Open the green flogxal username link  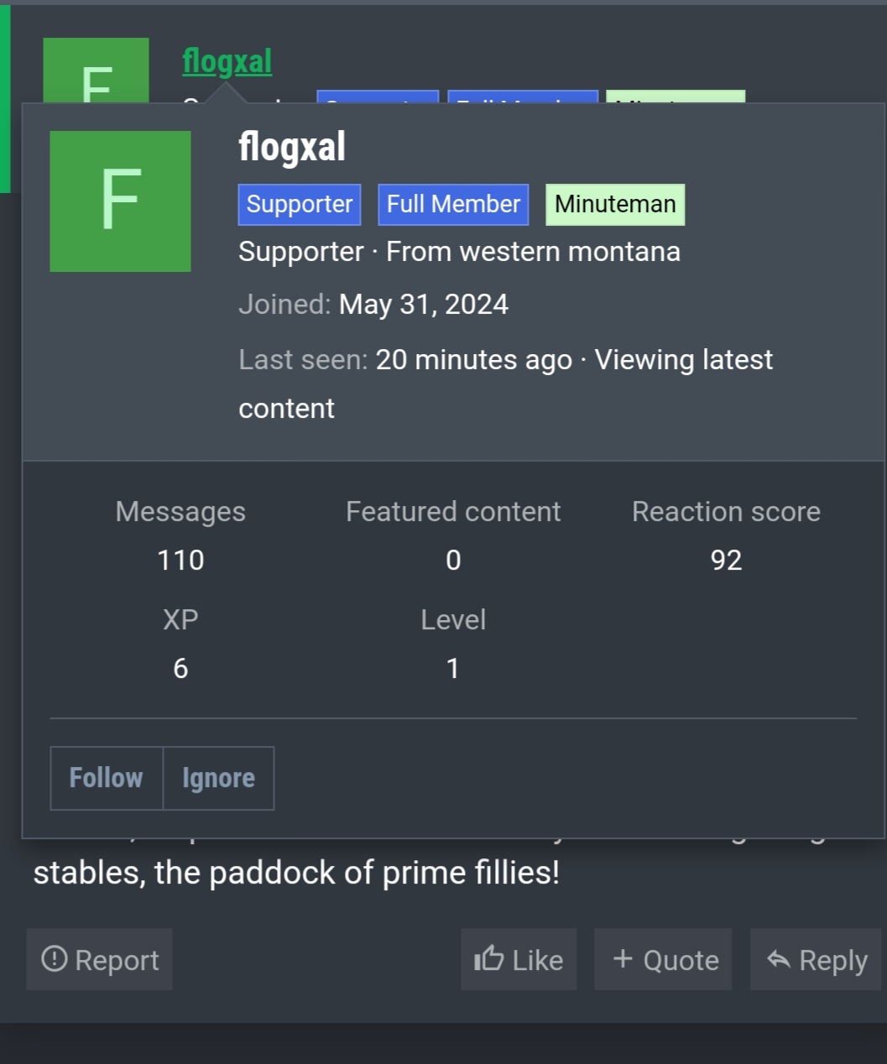point(227,61)
